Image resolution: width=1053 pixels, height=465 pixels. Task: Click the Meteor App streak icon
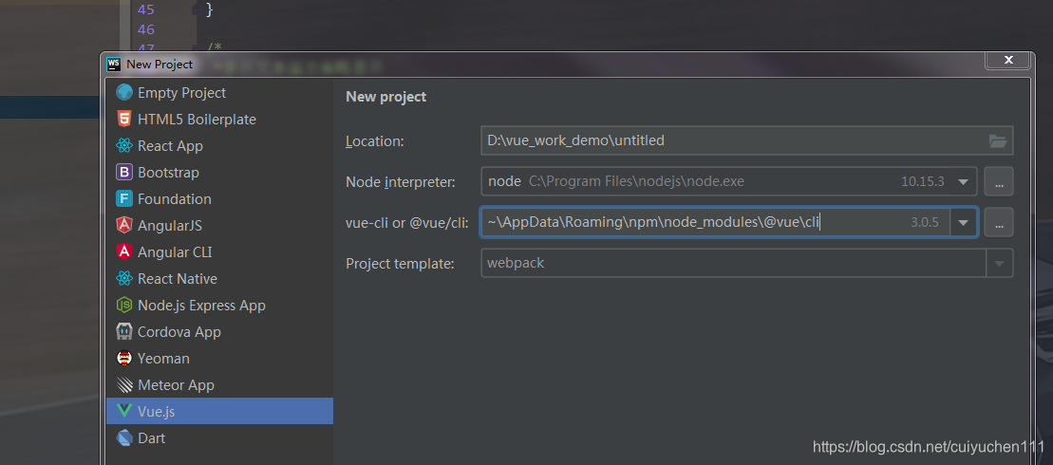click(x=124, y=384)
